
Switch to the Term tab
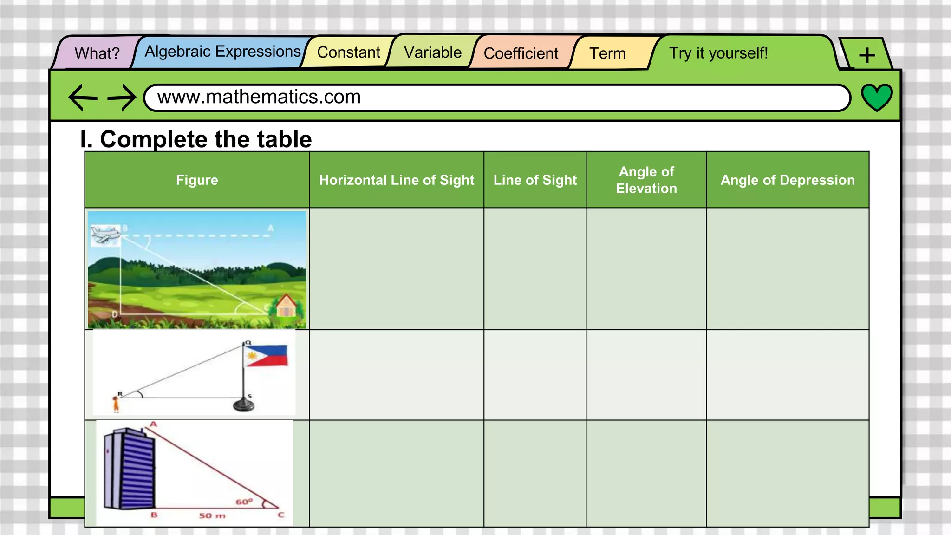point(607,53)
